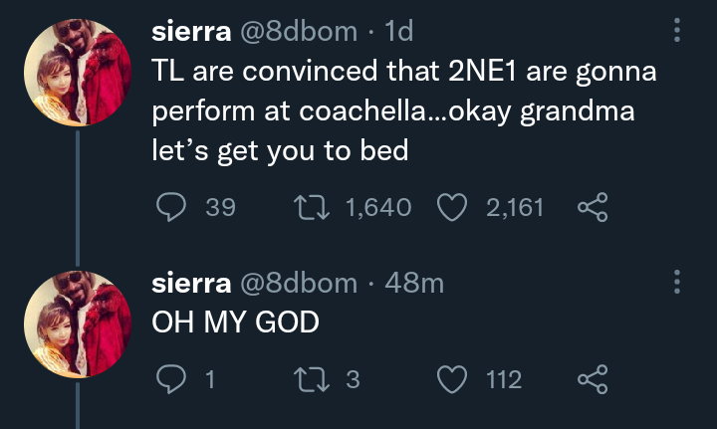Open sierra's profile name on the first tweet

point(189,32)
